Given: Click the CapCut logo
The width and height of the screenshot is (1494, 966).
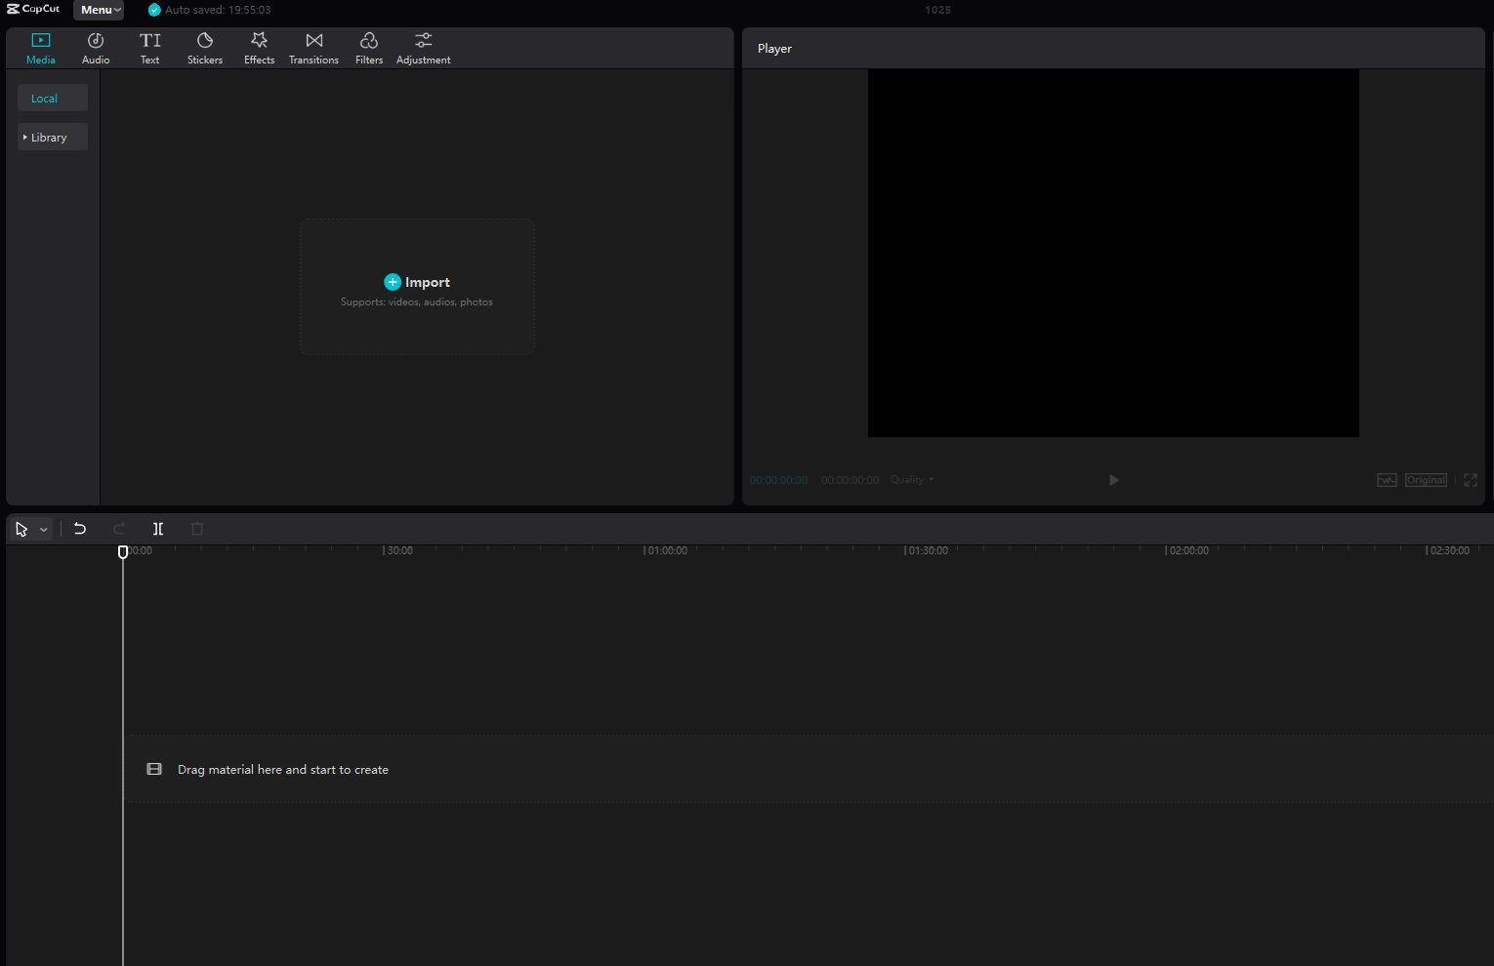Looking at the screenshot, I should [34, 9].
